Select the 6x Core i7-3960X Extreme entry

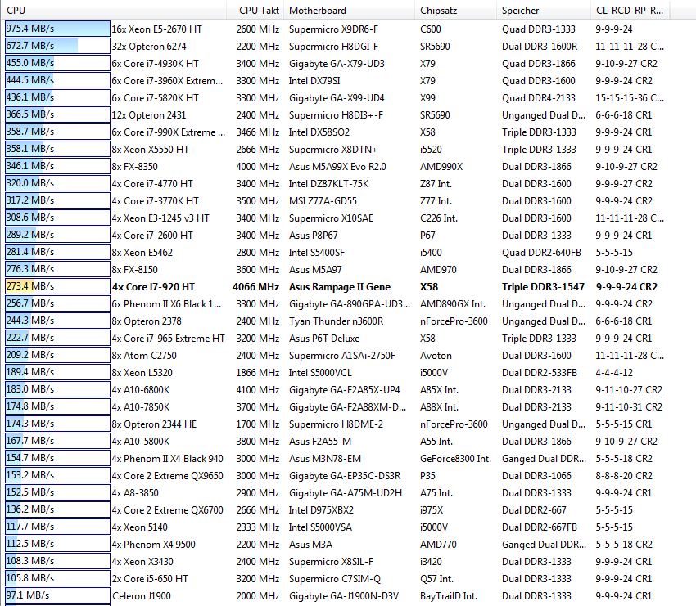coord(167,81)
